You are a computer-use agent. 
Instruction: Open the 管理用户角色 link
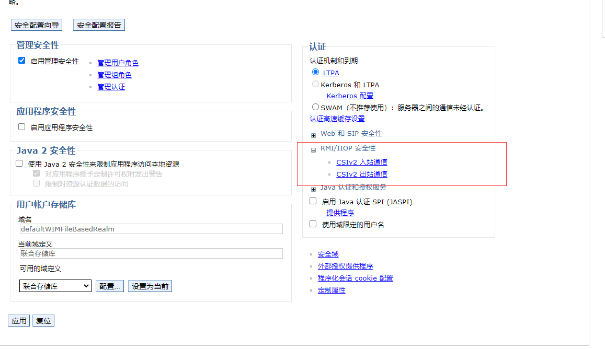click(118, 63)
